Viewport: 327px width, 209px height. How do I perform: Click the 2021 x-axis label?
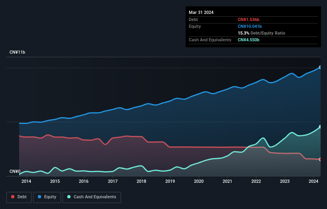tap(227, 181)
